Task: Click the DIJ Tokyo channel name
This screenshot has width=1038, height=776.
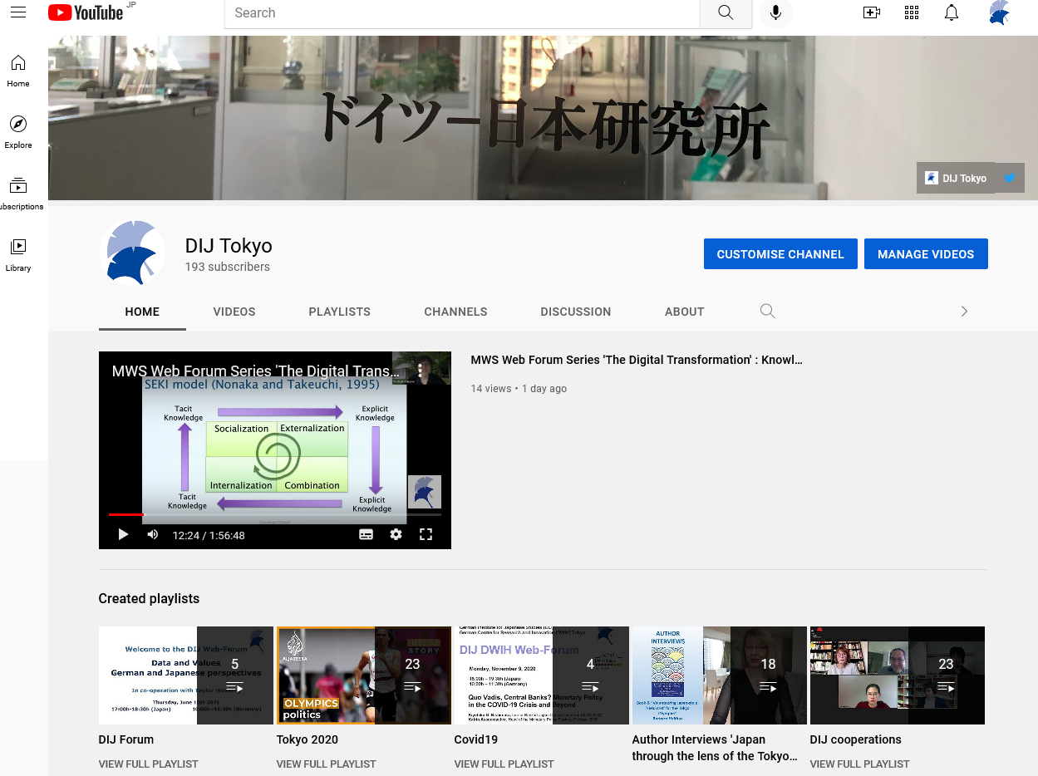Action: pyautogui.click(x=229, y=246)
